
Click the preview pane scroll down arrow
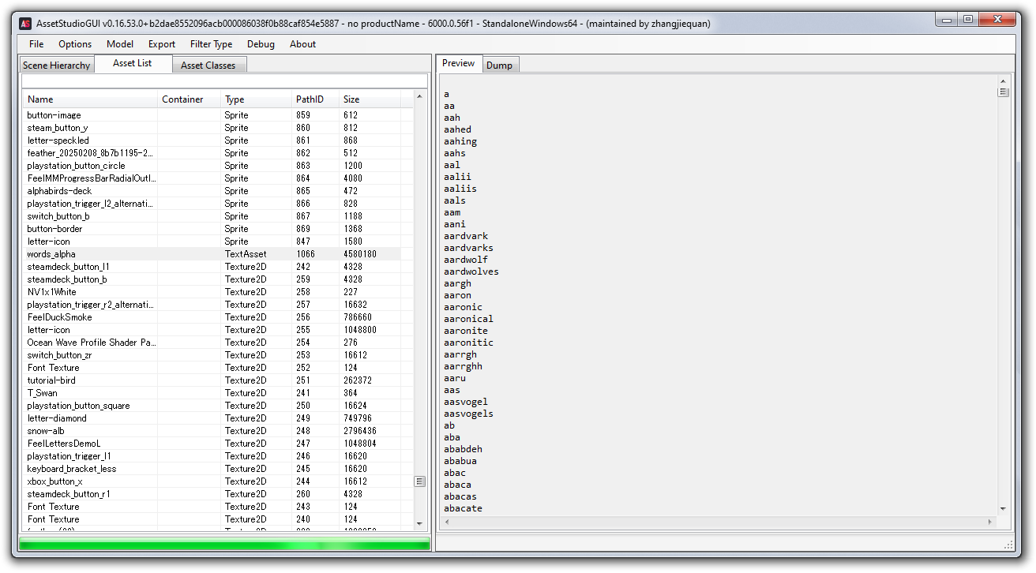pyautogui.click(x=1003, y=509)
